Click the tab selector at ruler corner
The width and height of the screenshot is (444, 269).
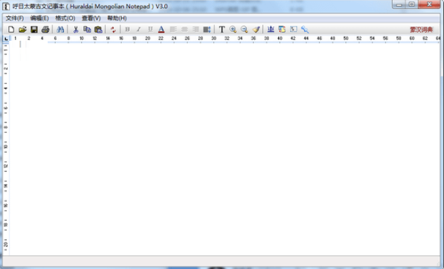(5, 39)
